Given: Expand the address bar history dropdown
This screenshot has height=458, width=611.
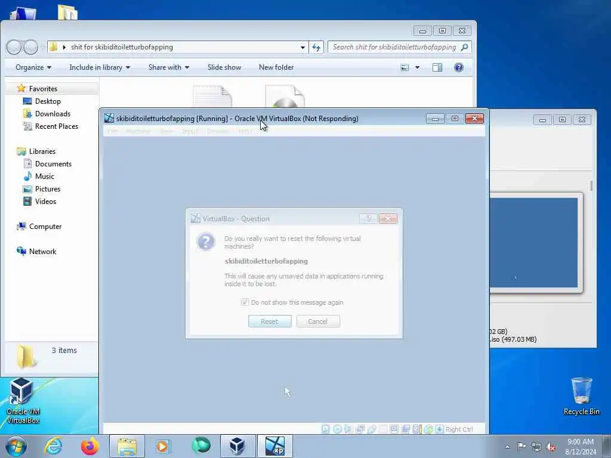Looking at the screenshot, I should (x=303, y=47).
